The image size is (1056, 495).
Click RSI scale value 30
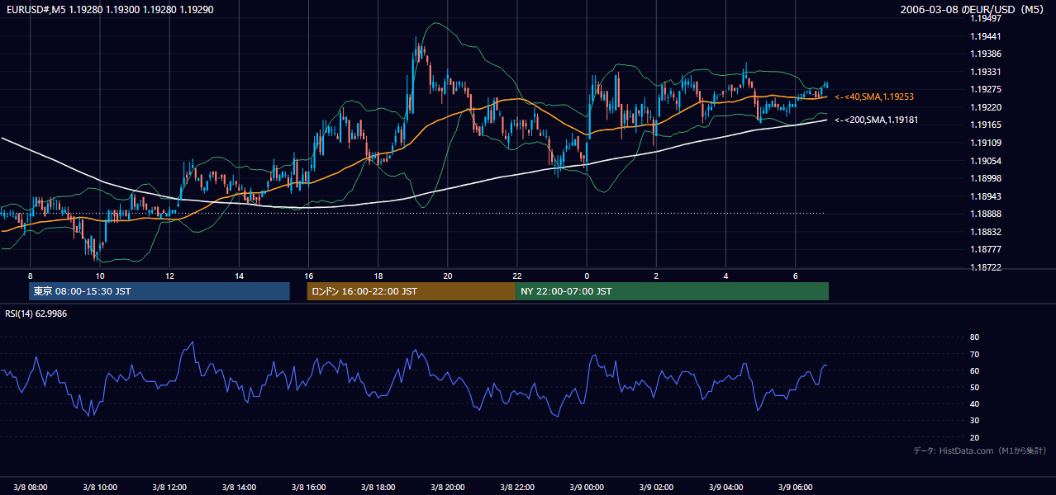pyautogui.click(x=974, y=421)
